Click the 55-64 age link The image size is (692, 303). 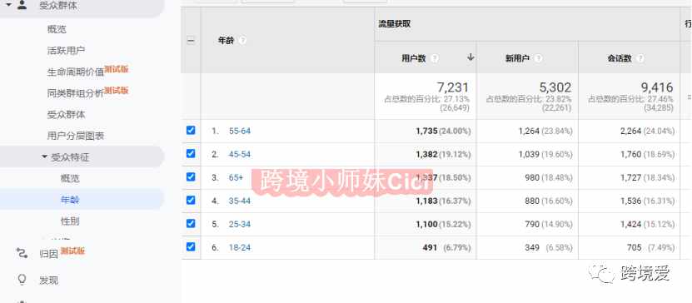pyautogui.click(x=240, y=131)
